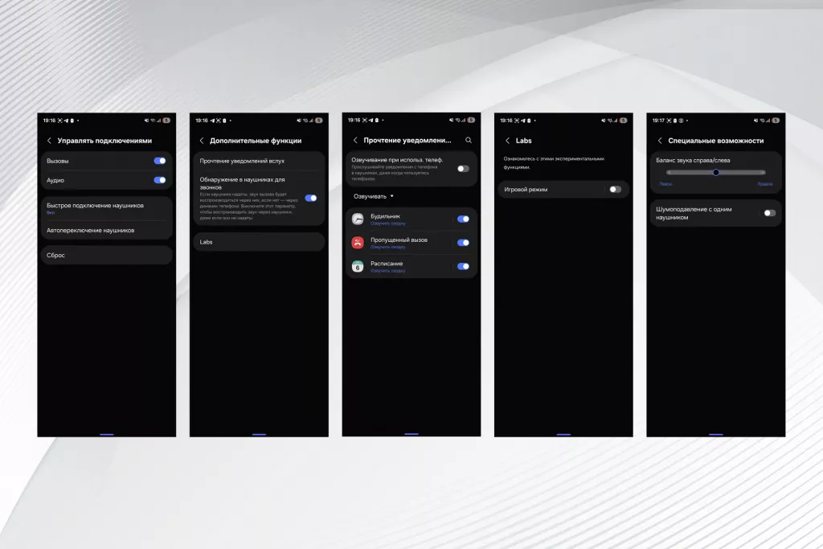The height and width of the screenshot is (549, 823).
Task: Open Автопереключение наушников setting
Action: click(x=107, y=231)
